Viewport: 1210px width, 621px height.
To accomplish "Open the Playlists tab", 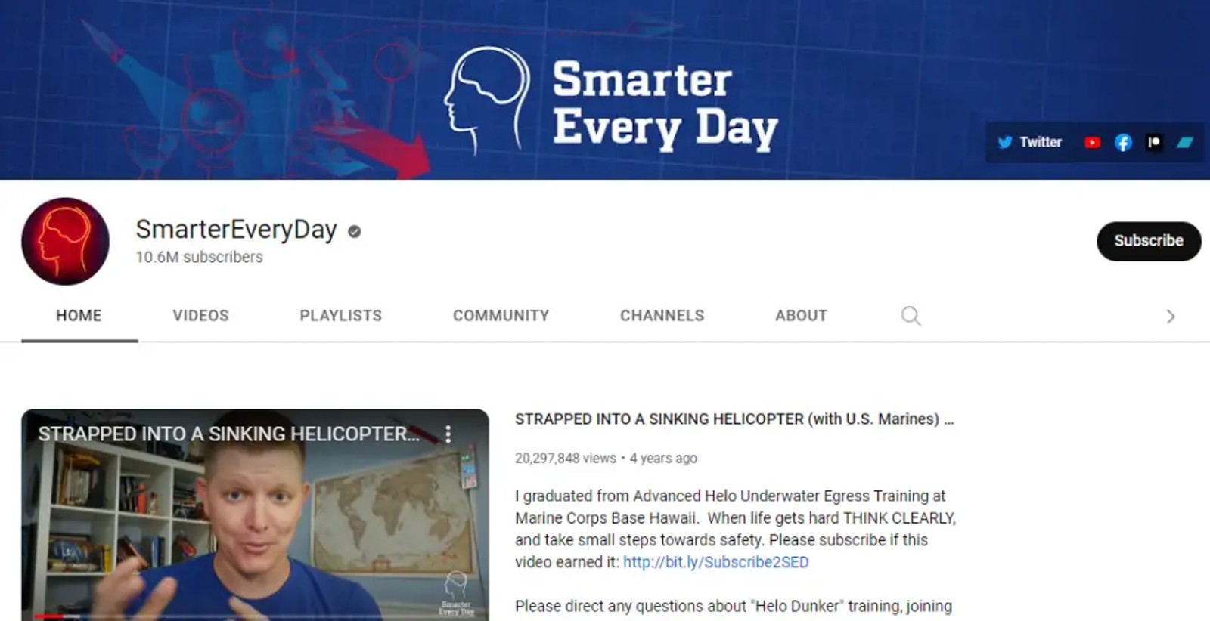I will coord(340,315).
